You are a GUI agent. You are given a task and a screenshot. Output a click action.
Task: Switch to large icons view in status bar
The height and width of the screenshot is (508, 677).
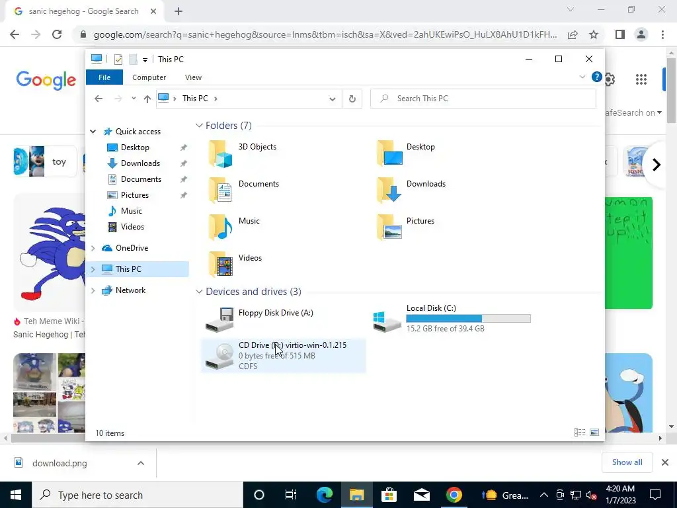[x=594, y=433]
